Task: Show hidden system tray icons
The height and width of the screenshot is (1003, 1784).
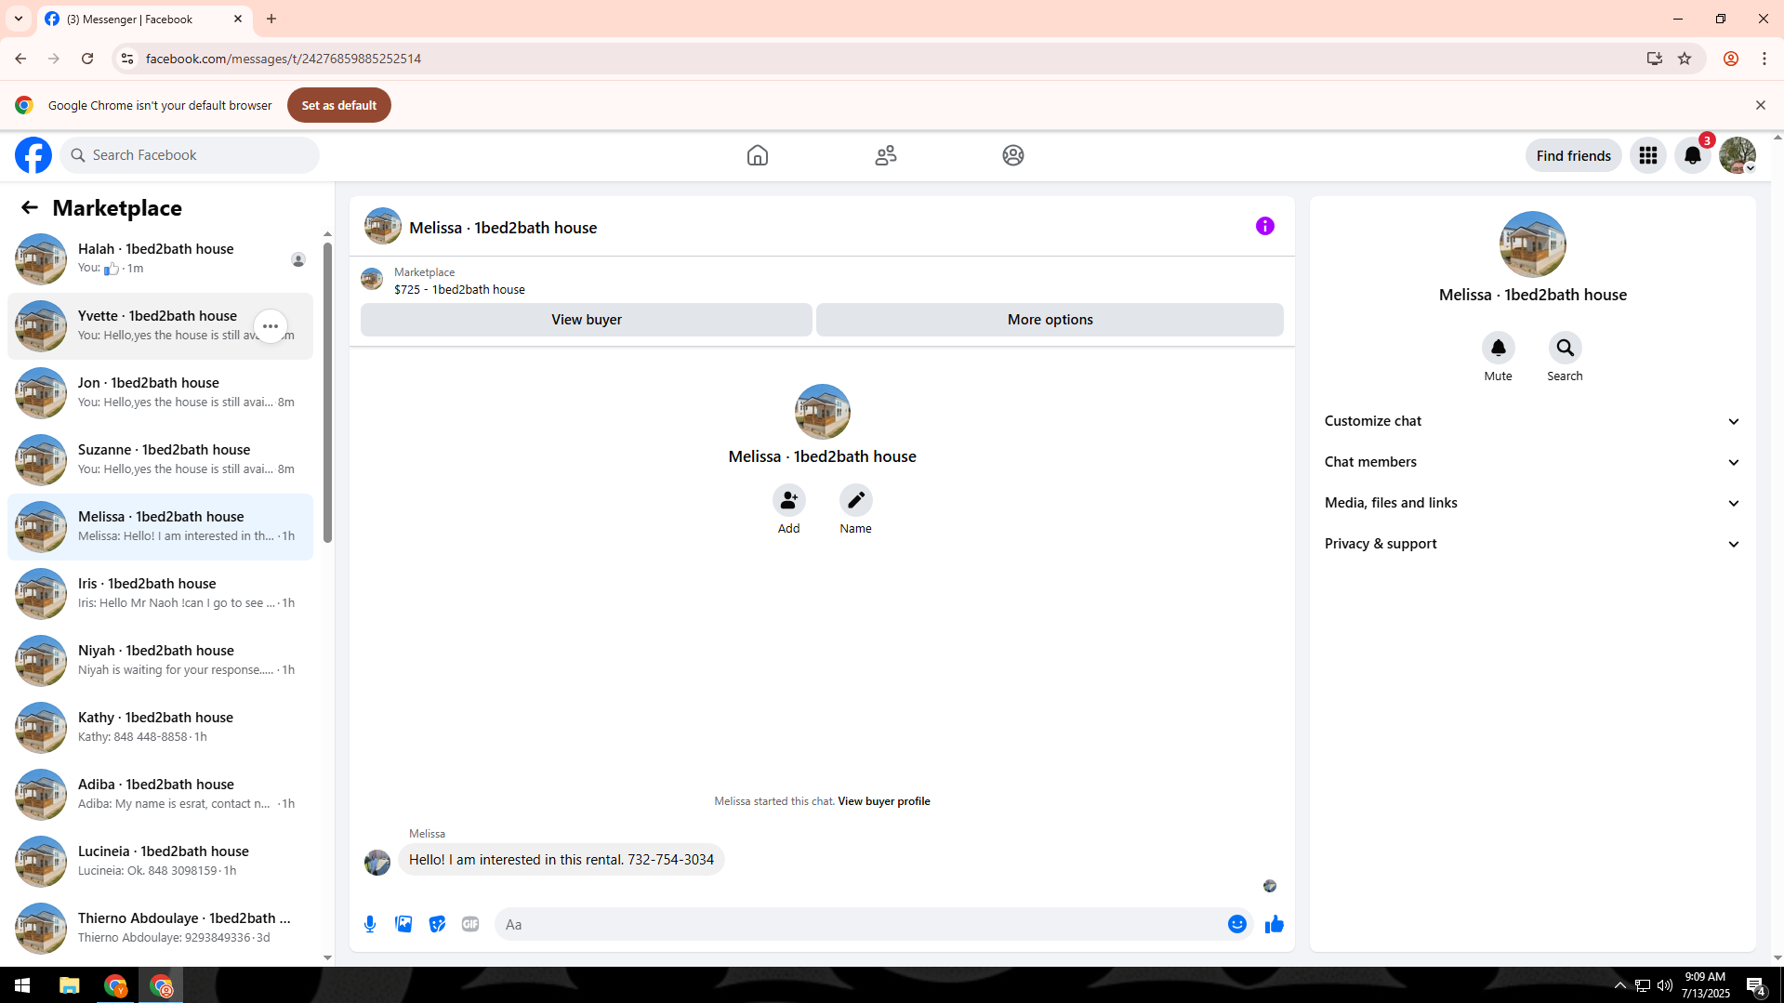Action: (1619, 985)
